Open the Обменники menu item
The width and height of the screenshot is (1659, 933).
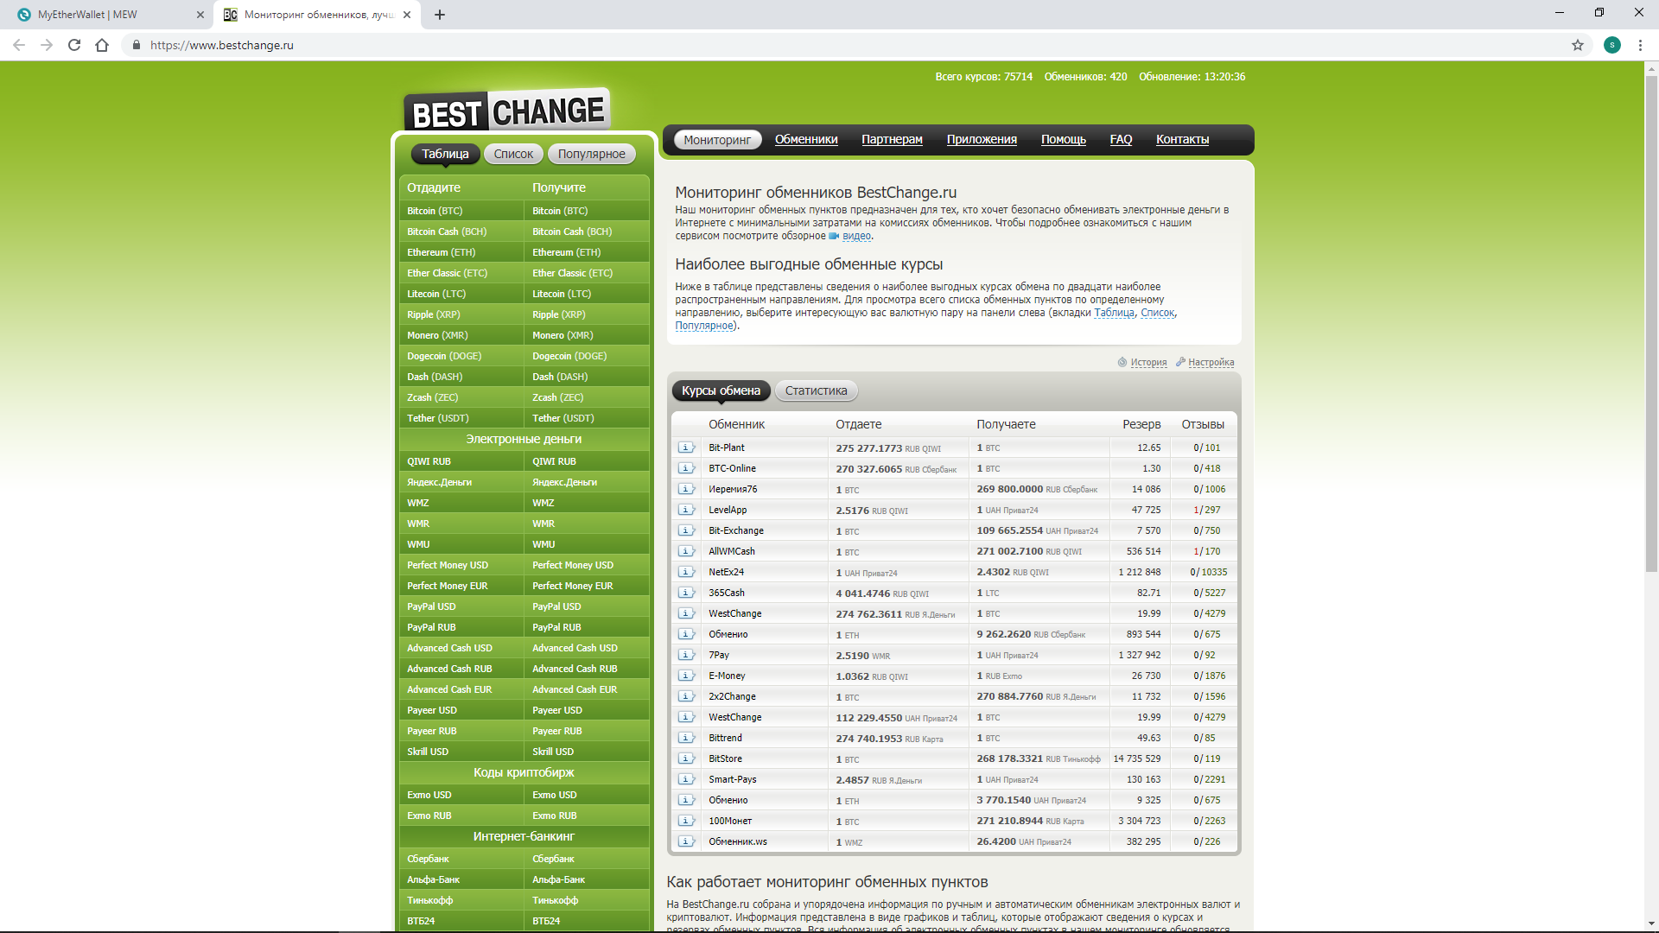point(806,139)
